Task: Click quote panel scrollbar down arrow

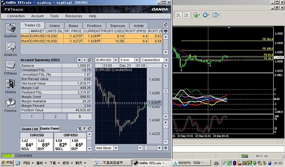Action: [x=89, y=149]
